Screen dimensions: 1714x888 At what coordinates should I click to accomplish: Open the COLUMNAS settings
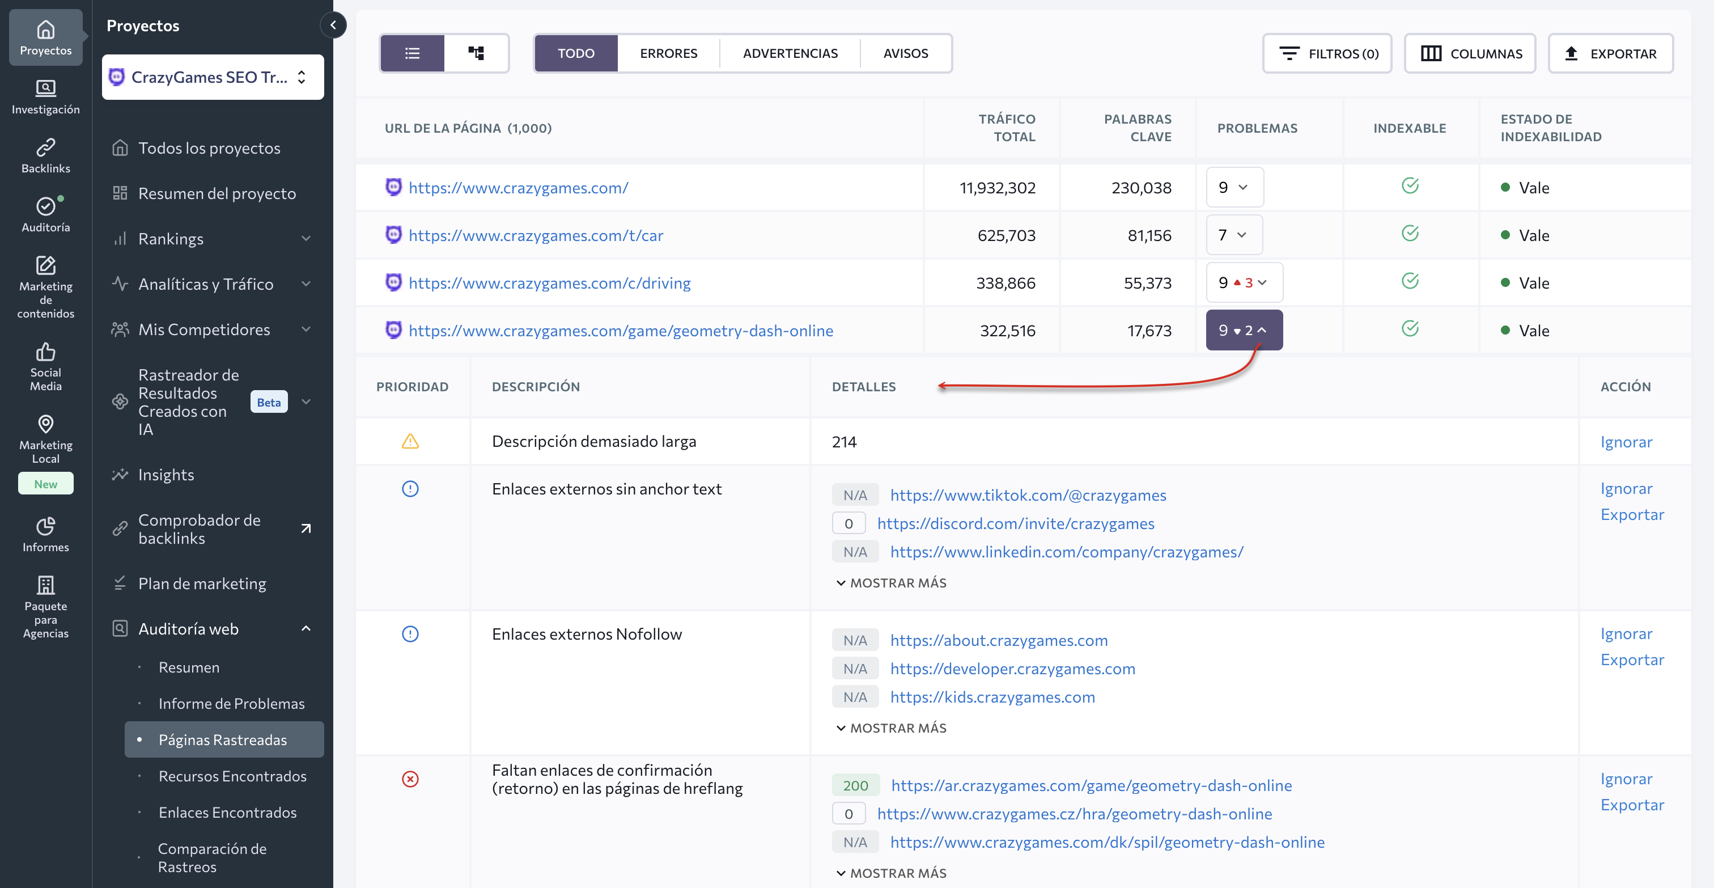tap(1470, 53)
